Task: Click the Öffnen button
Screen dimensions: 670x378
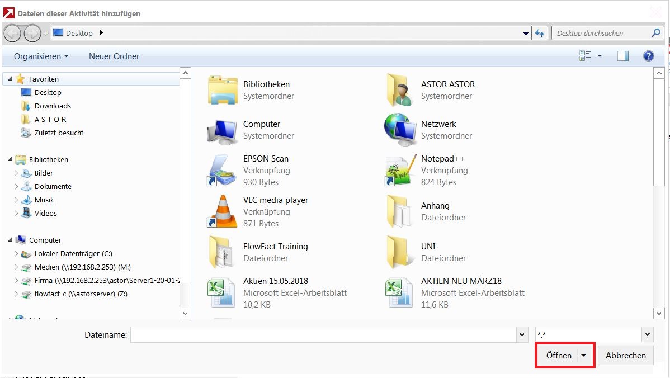Action: (x=558, y=356)
